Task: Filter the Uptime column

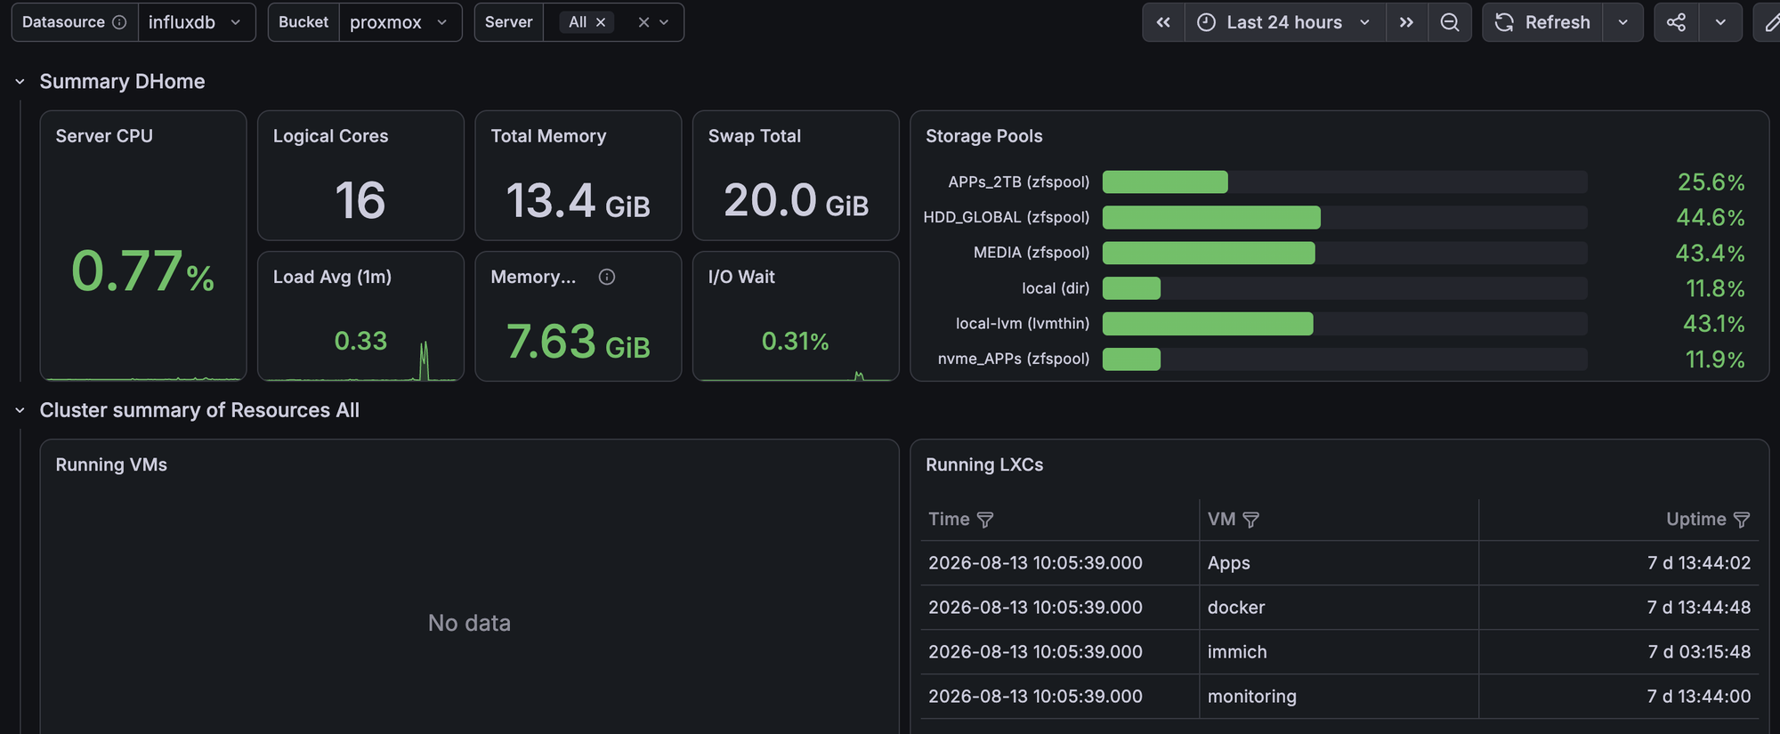Action: point(1742,520)
